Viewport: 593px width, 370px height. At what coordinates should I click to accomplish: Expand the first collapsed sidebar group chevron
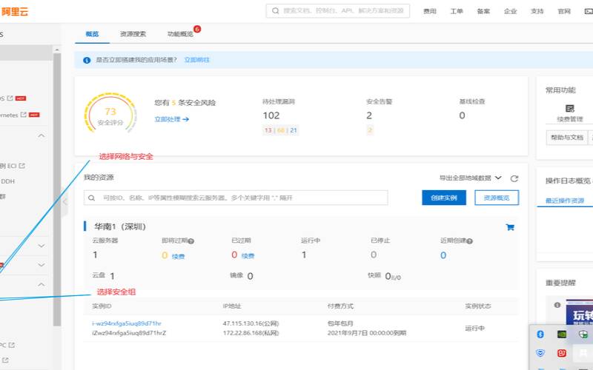point(42,246)
